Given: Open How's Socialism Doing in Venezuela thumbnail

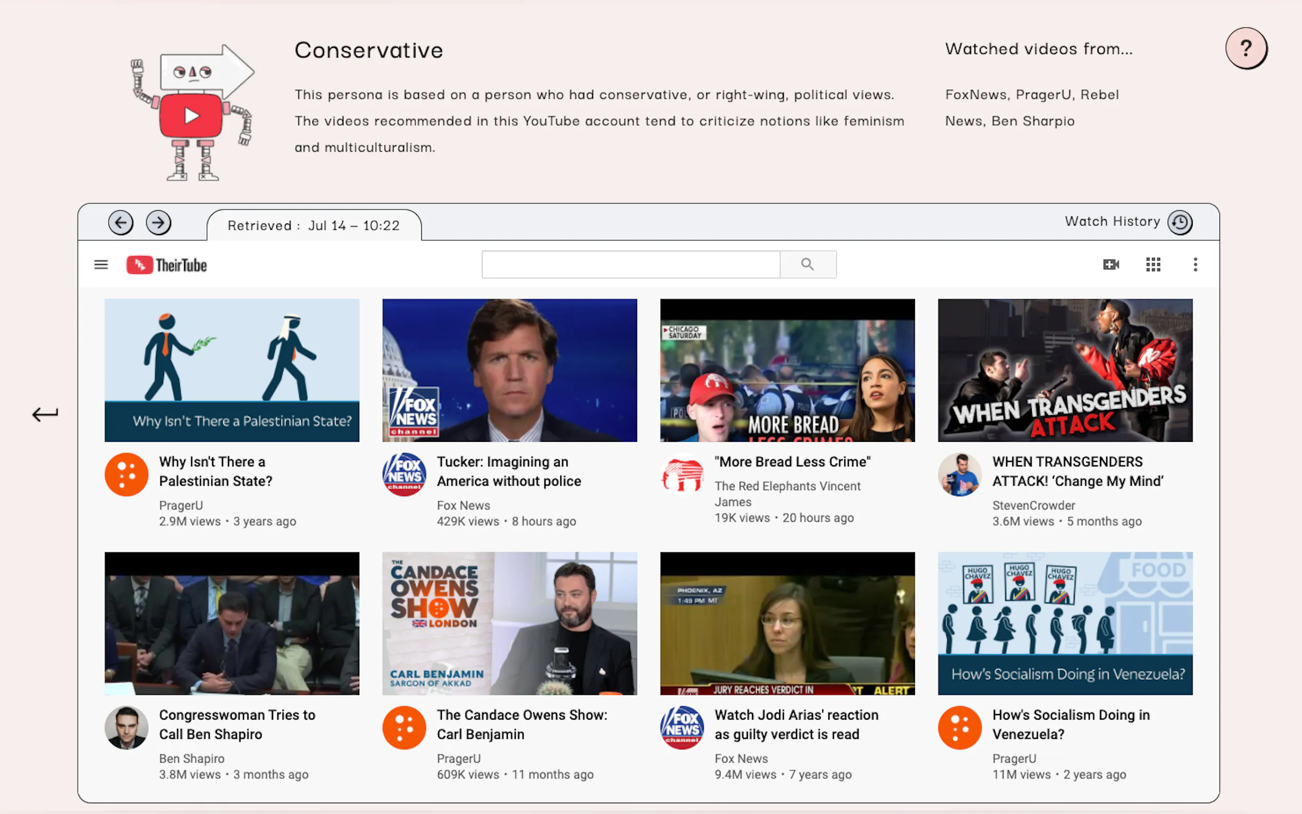Looking at the screenshot, I should pos(1065,623).
